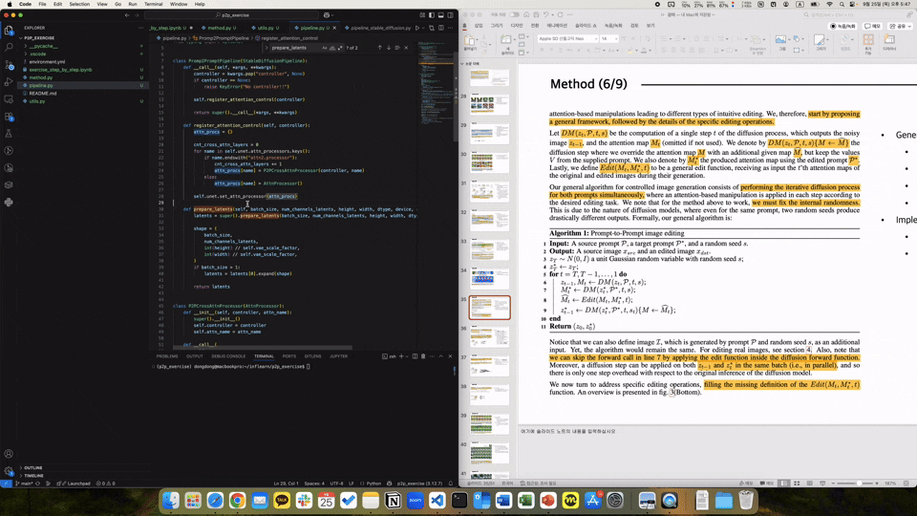Create a new terminal with plus icon
917x516 pixels.
(401, 355)
